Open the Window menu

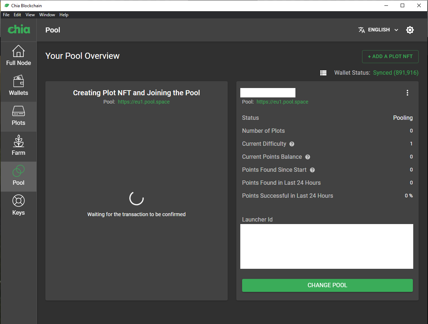(x=47, y=15)
